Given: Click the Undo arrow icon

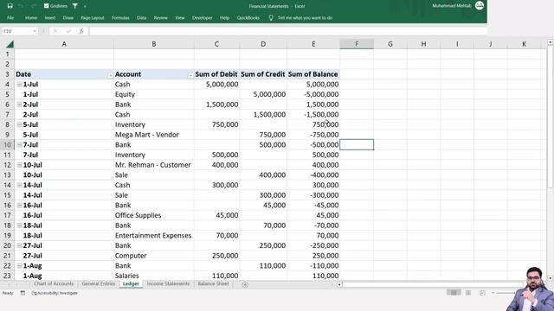Looking at the screenshot, I should coord(21,6).
